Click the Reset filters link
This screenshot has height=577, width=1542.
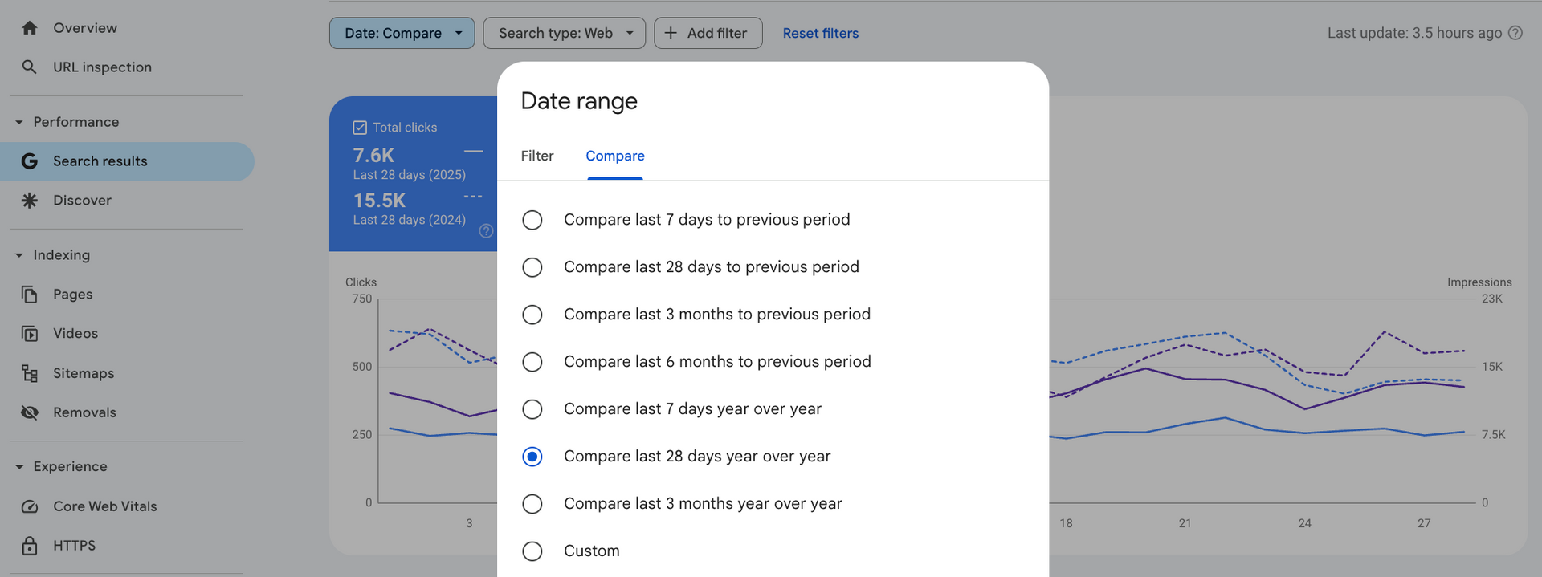(x=821, y=33)
